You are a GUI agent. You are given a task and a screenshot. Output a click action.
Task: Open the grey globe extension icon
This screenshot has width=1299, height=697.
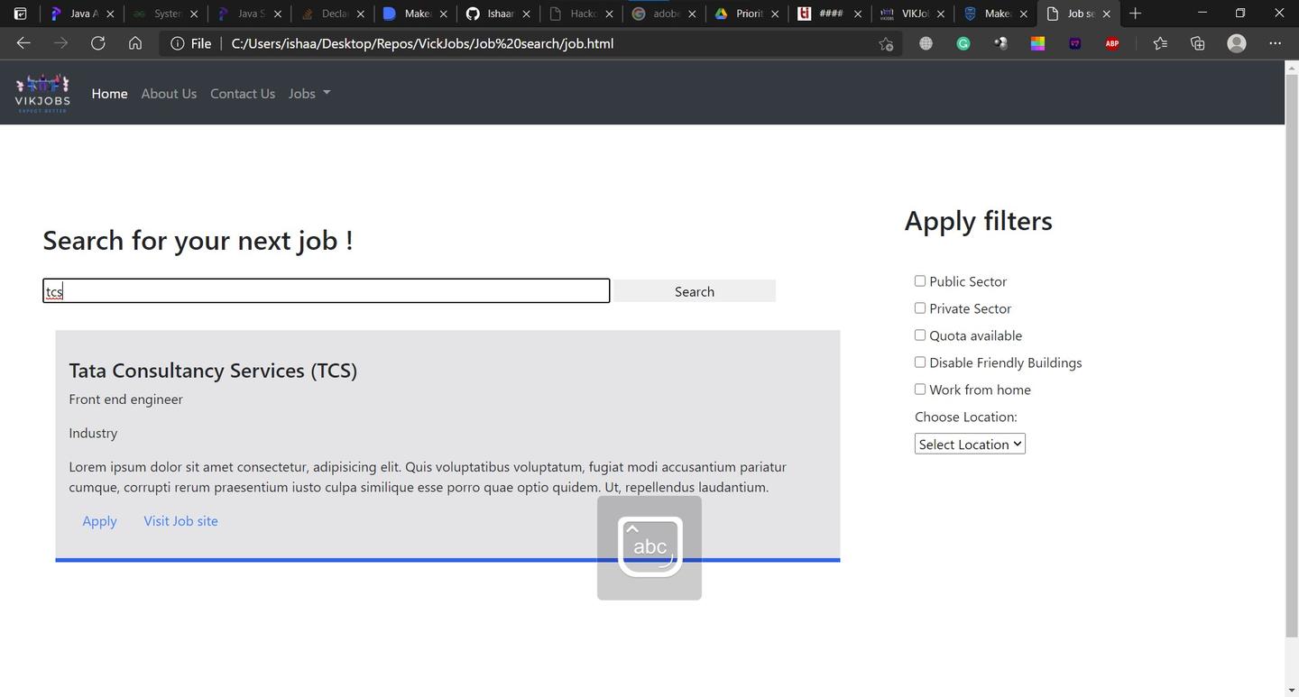click(926, 43)
